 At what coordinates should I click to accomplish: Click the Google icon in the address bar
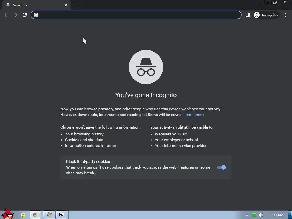(x=36, y=15)
